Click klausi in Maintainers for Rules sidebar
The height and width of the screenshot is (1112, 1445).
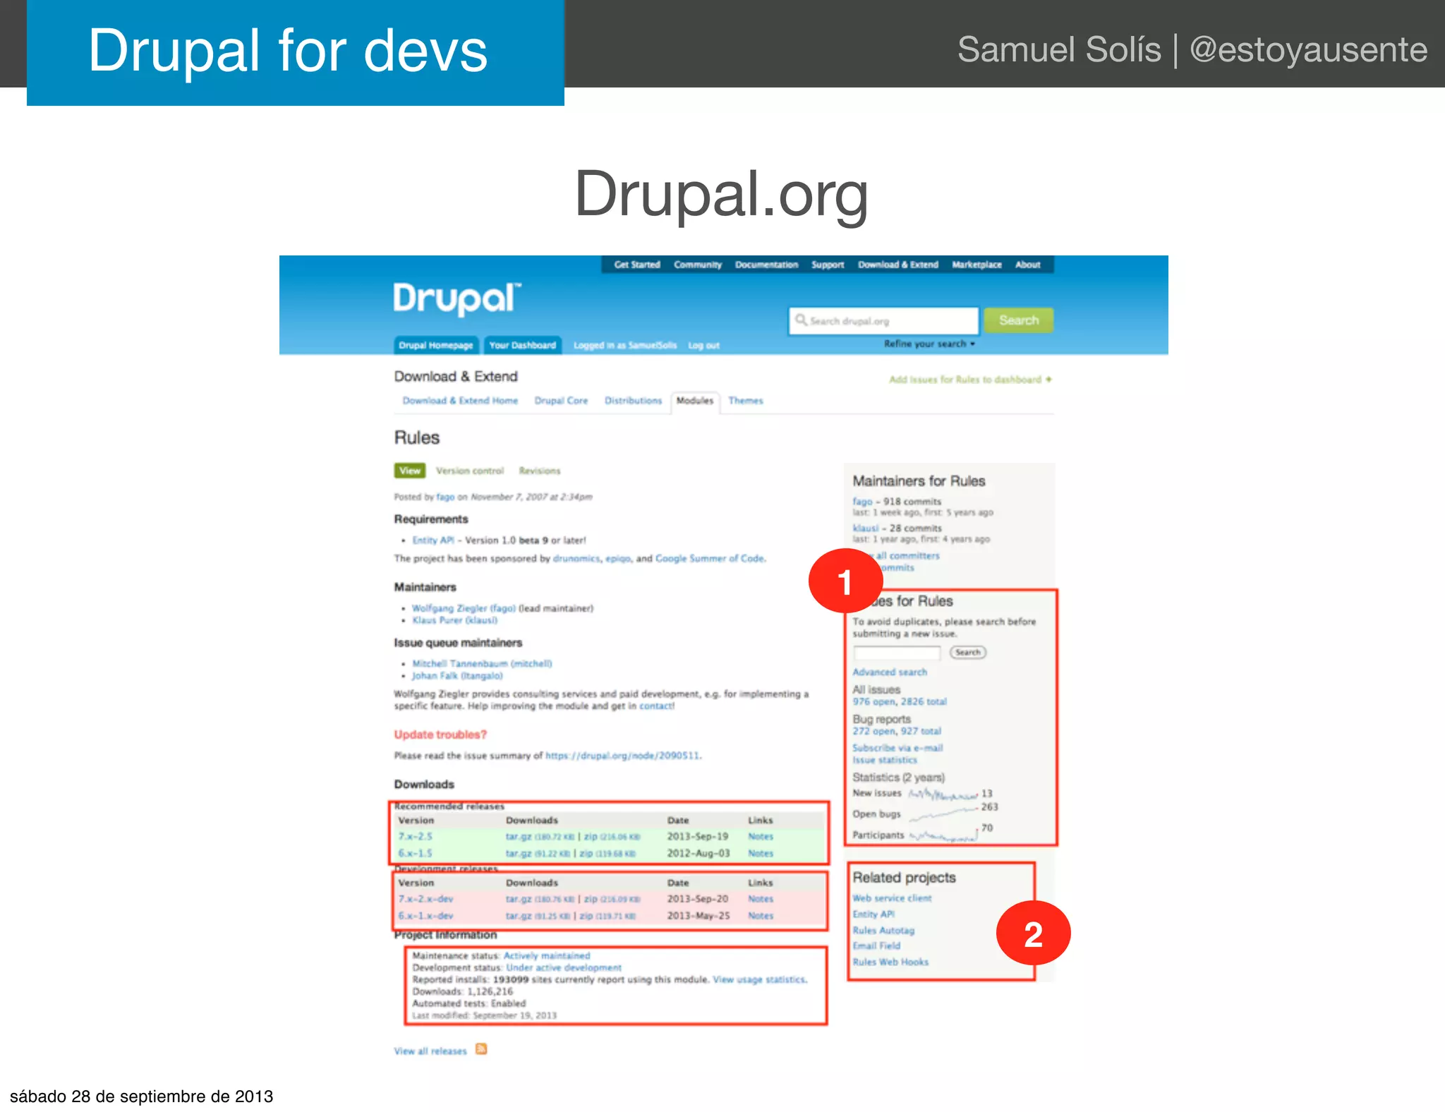coord(866,528)
